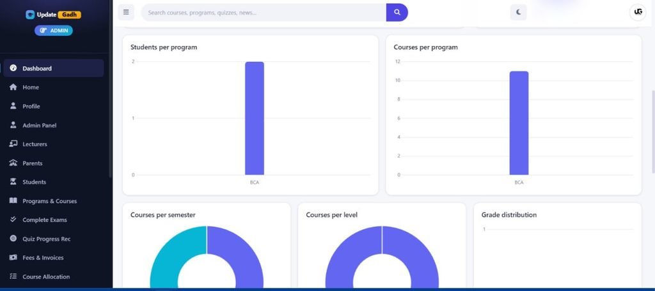
Task: Click BCA label under Students per program
Action: point(255,182)
